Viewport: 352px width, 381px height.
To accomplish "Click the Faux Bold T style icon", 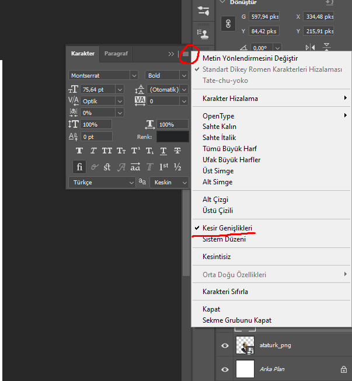I will pos(79,151).
